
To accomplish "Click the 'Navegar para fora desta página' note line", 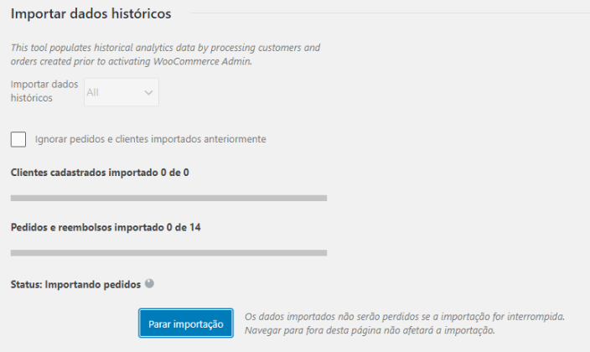I will (x=370, y=330).
